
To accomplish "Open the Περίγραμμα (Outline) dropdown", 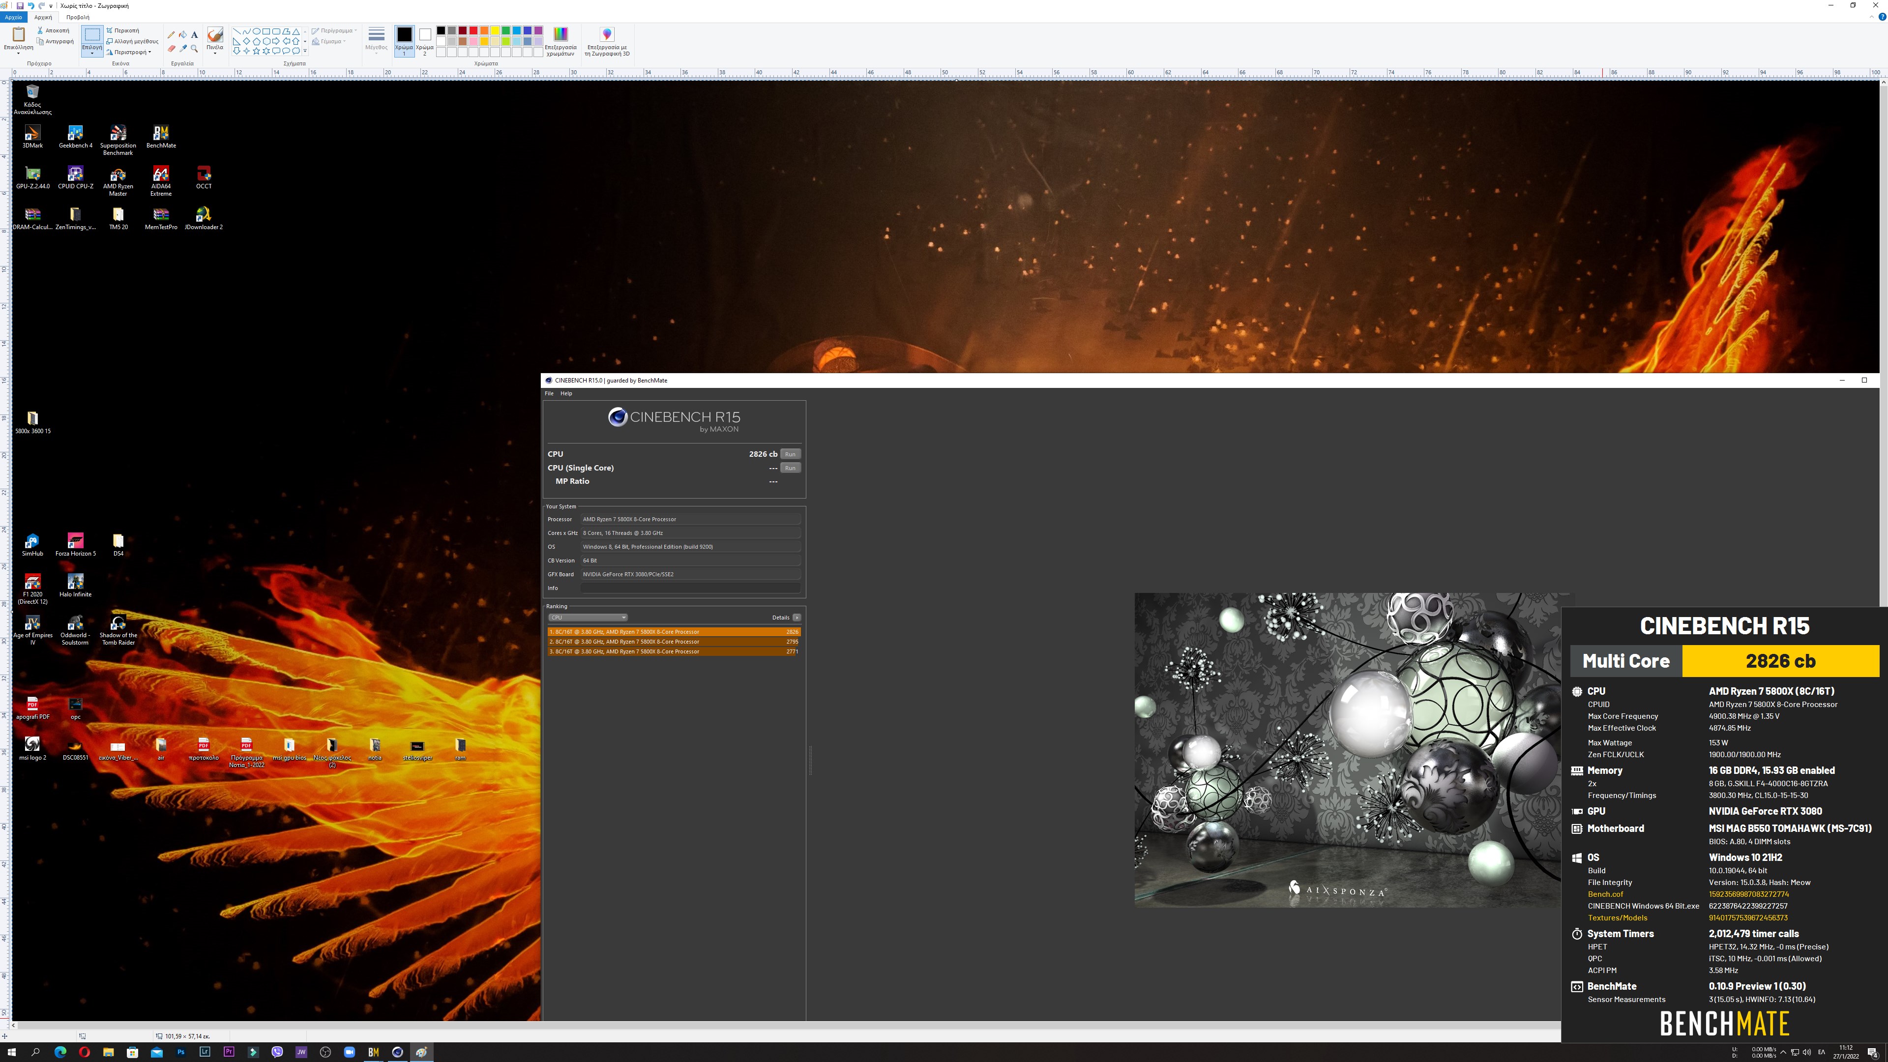I will click(334, 30).
